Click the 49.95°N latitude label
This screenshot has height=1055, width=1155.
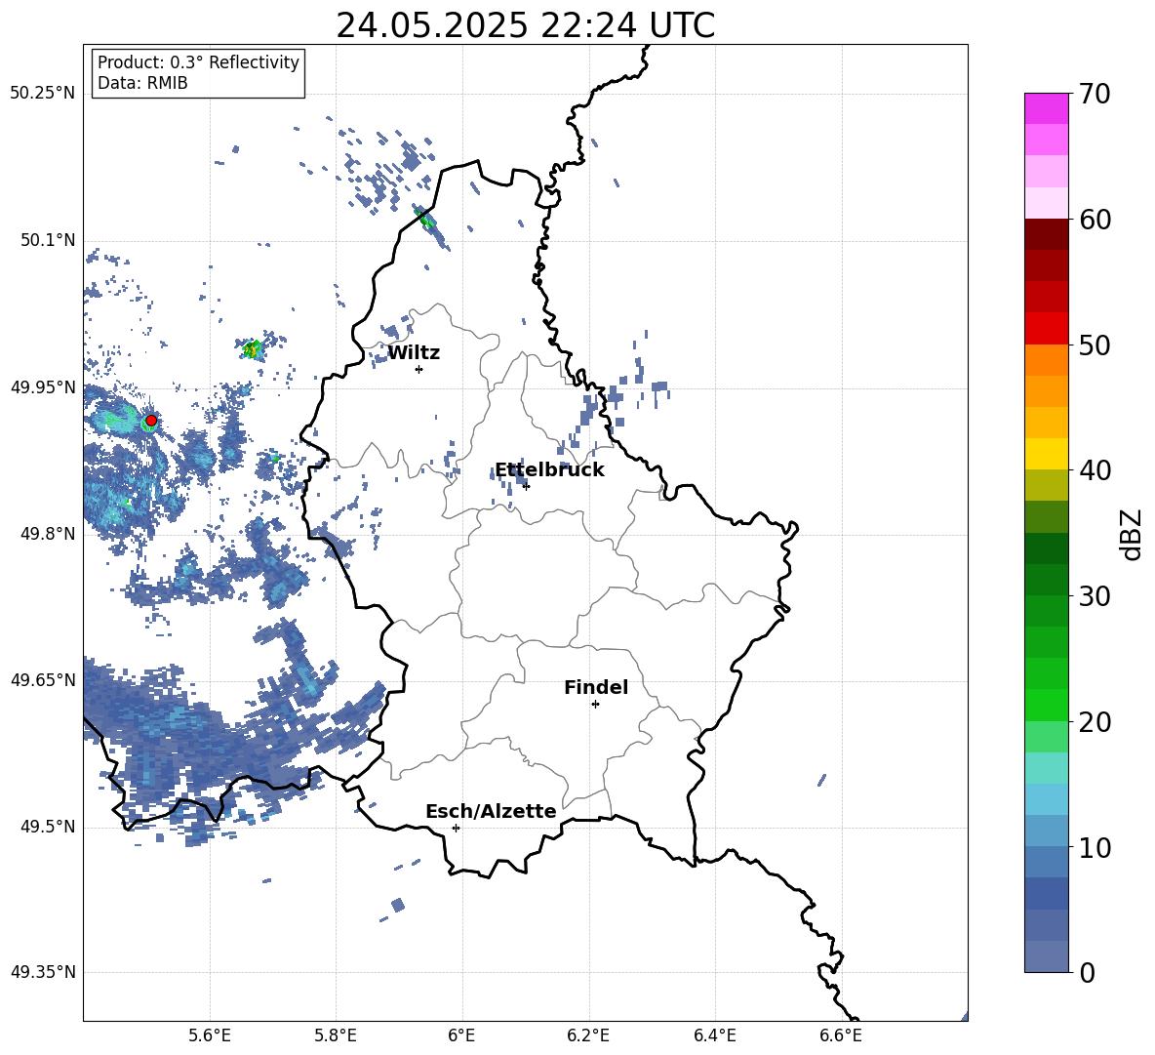coord(43,387)
